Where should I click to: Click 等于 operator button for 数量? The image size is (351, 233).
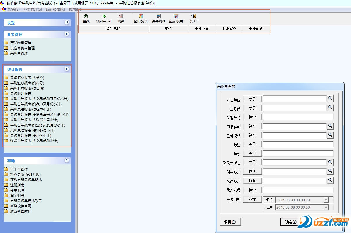point(252,145)
